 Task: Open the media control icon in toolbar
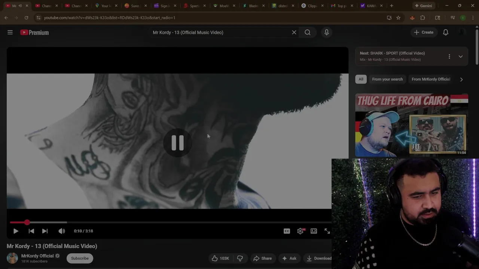tap(453, 18)
